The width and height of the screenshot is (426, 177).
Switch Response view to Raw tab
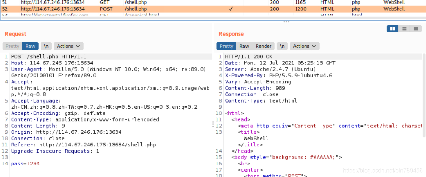point(244,46)
